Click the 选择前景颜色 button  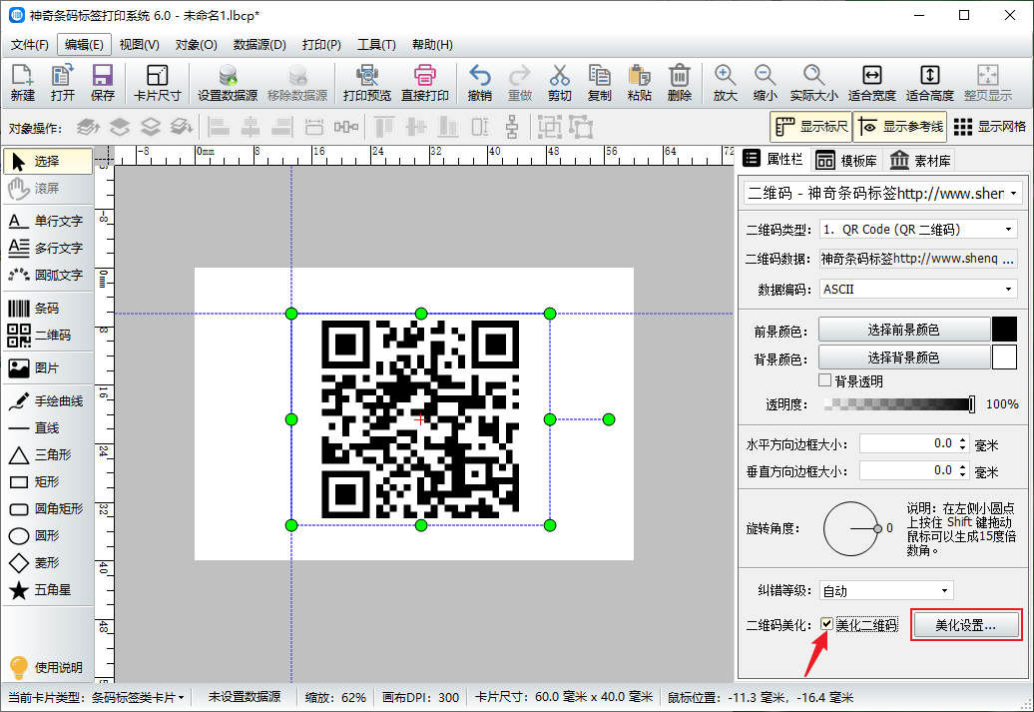click(904, 330)
